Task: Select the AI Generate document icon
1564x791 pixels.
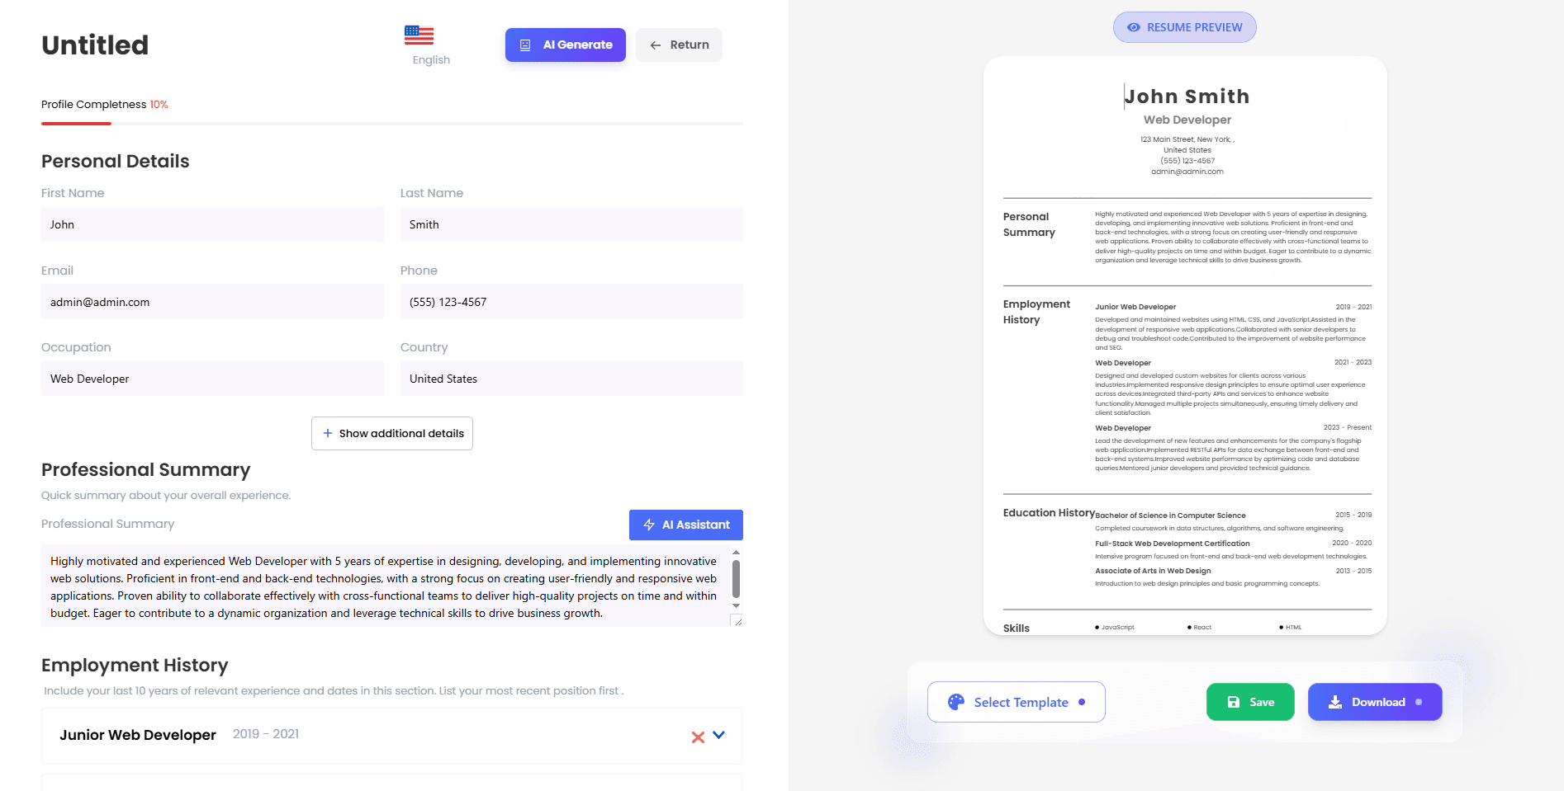Action: tap(526, 45)
